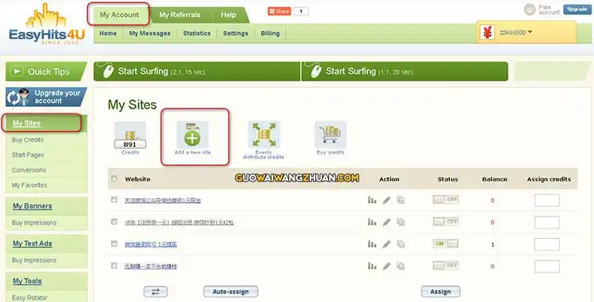
Task: Open the Credits icon showing 891
Action: point(130,136)
